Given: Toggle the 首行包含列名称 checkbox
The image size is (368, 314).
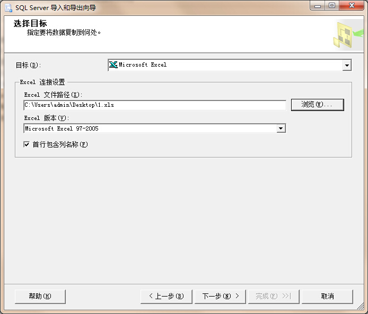Looking at the screenshot, I should point(27,144).
